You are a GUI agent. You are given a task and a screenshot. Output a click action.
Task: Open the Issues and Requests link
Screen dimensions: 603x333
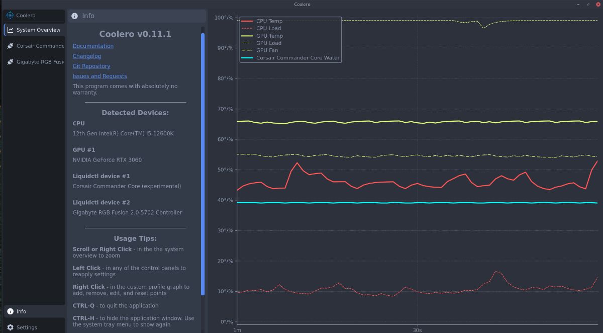pos(99,76)
